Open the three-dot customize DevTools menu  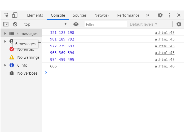[170, 15]
